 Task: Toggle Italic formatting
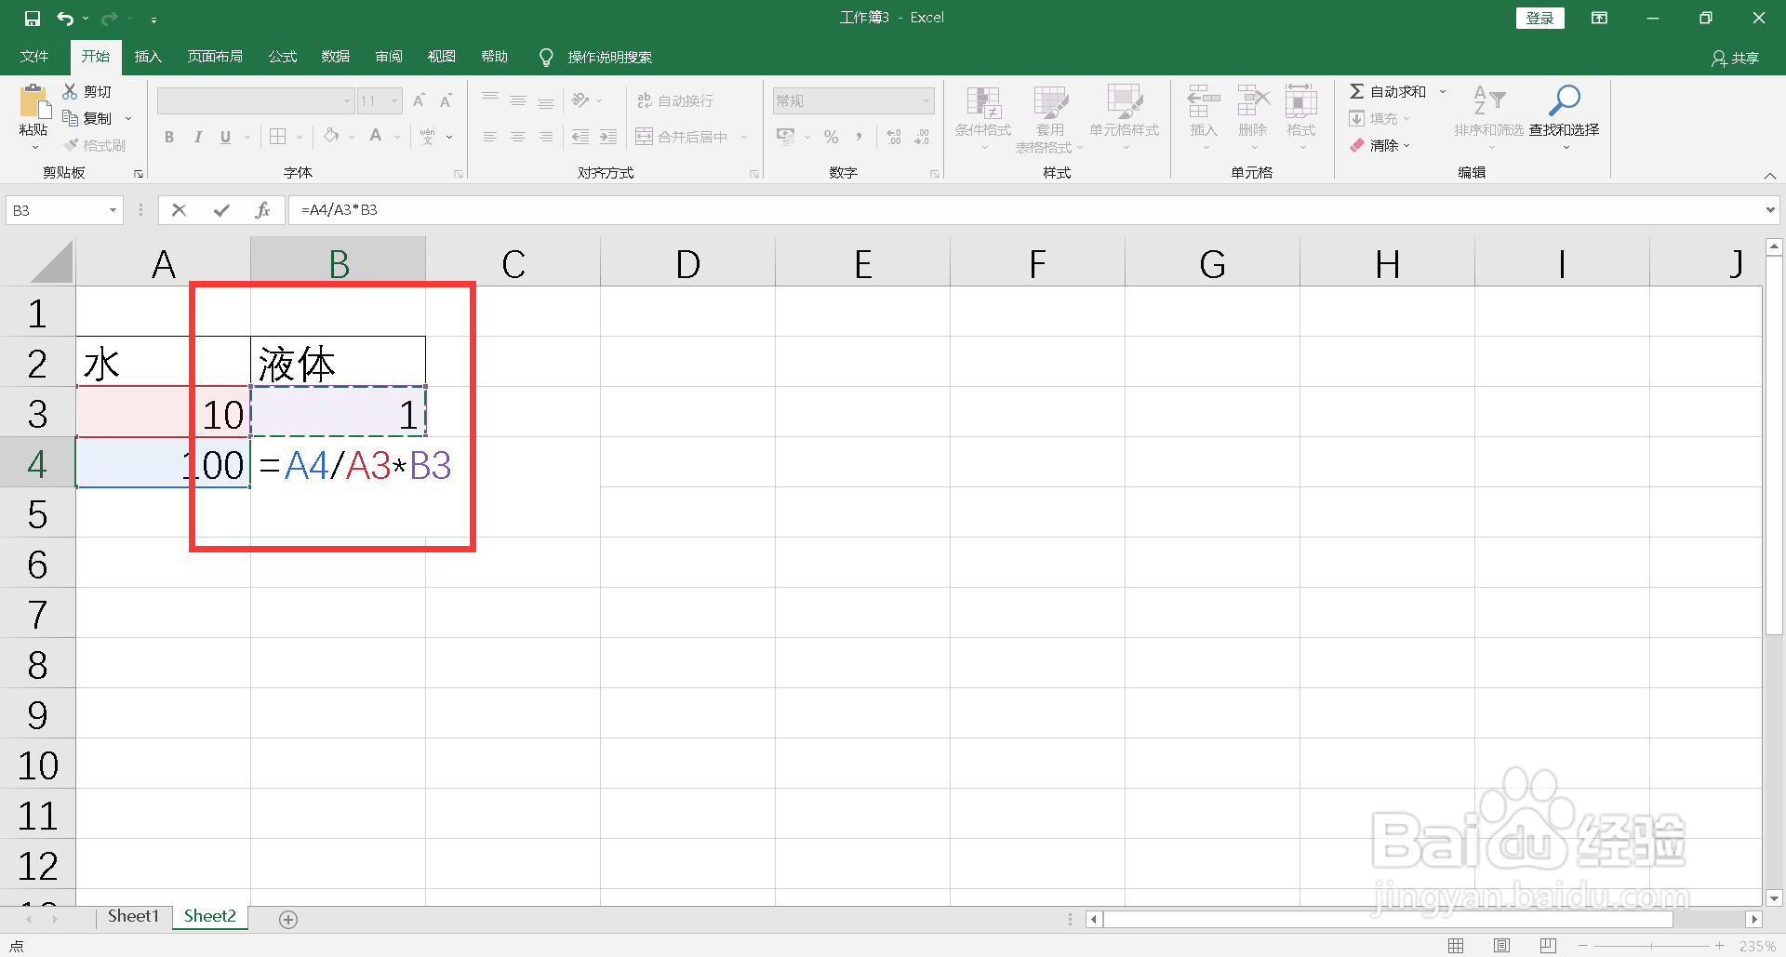click(x=197, y=137)
